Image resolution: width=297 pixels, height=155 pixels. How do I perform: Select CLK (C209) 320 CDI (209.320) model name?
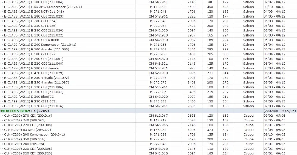pos(28,153)
